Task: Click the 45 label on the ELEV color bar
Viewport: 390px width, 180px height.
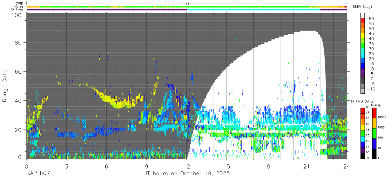Action: [371, 34]
